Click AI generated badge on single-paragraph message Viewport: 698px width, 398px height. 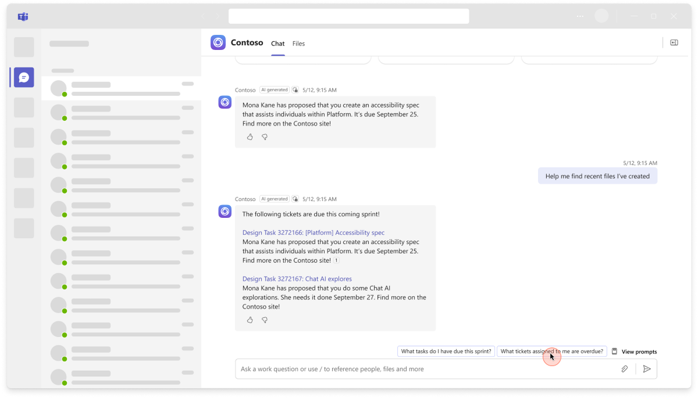(x=274, y=90)
